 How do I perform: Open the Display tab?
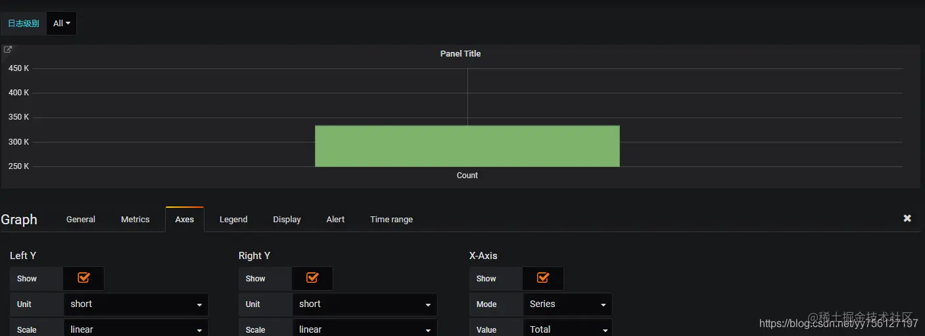287,219
